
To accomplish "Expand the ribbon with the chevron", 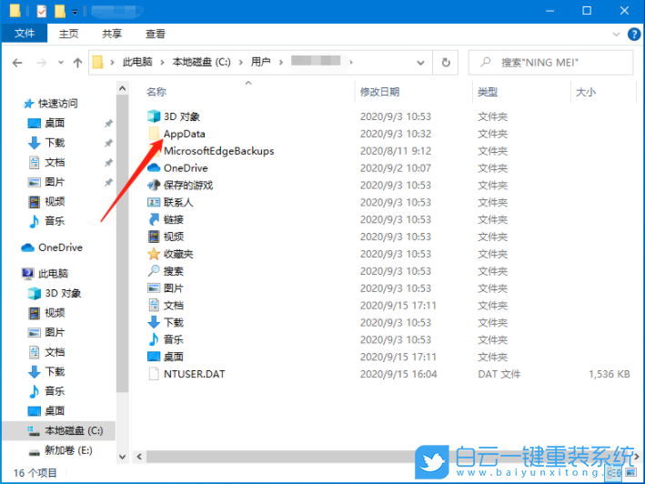I will pos(616,35).
